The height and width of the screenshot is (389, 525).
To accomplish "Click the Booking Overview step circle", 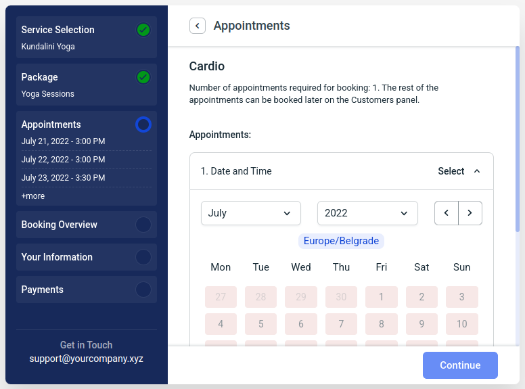I will [143, 225].
